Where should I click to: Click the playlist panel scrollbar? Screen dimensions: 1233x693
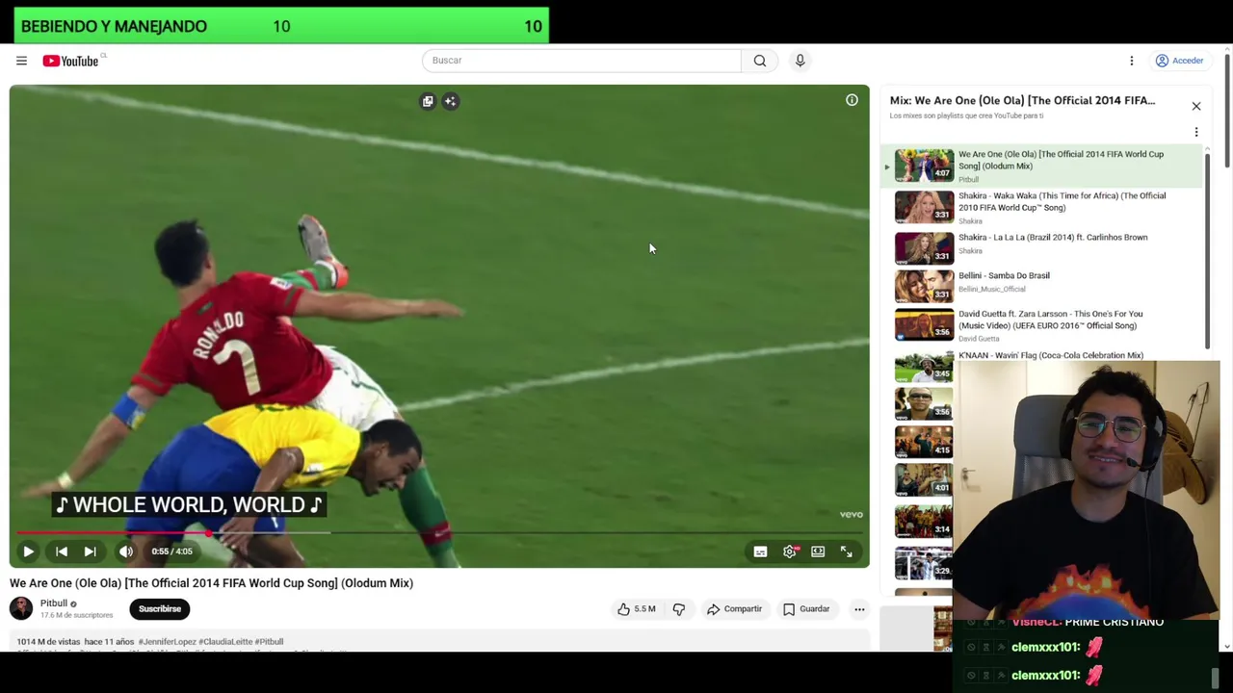[1207, 250]
